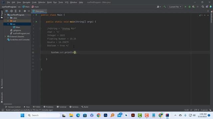Run with Coverage toolbar icon

[x=194, y=7]
